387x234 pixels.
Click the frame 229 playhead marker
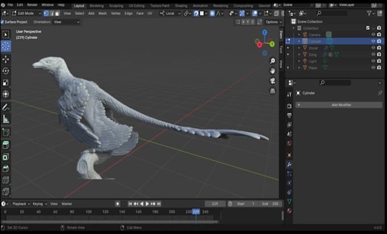pos(196,212)
